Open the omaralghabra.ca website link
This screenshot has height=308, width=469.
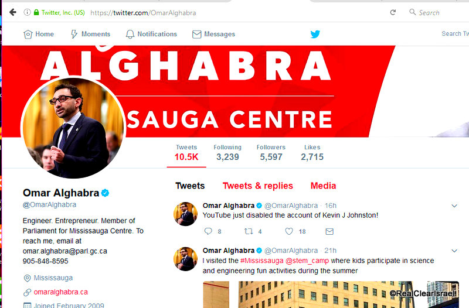[61, 292]
